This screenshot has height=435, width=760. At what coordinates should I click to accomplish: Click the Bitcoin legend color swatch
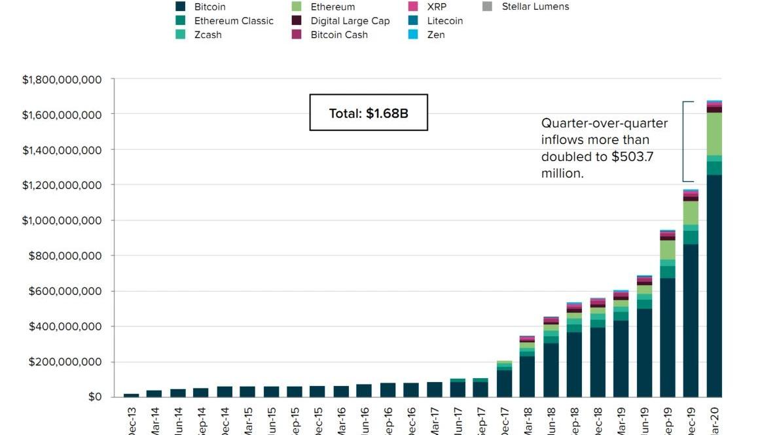(x=181, y=7)
